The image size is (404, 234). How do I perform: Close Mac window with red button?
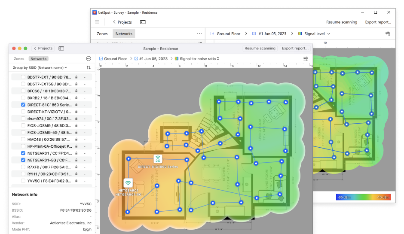[14, 49]
